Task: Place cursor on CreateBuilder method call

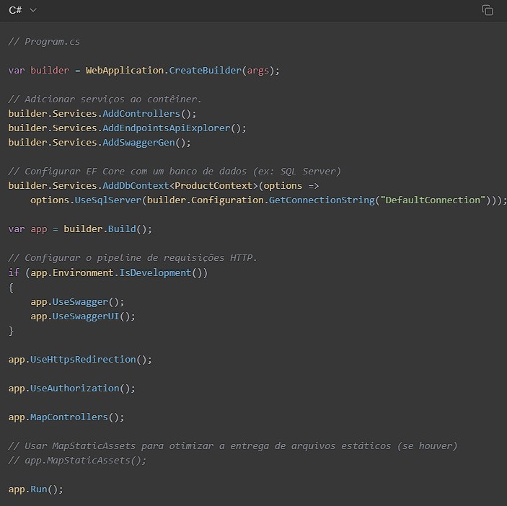Action: pos(205,71)
